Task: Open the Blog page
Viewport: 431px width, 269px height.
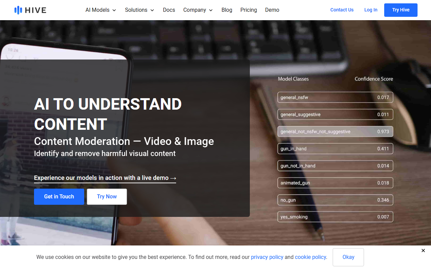Action: click(227, 10)
